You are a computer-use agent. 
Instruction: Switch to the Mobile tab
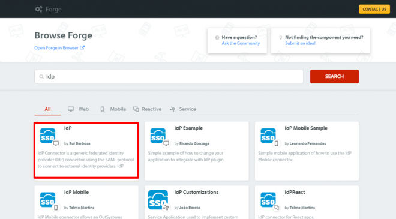pos(113,109)
